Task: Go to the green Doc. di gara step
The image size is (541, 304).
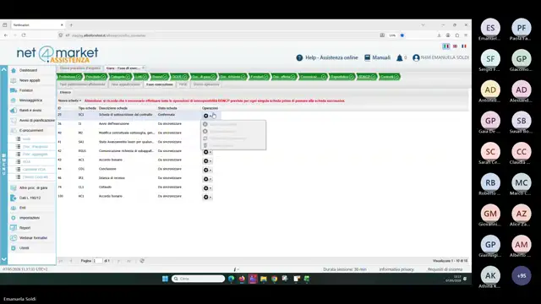Action: pyautogui.click(x=203, y=77)
